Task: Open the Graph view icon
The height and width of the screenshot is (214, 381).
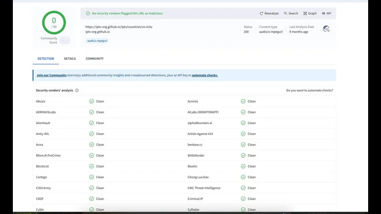Action: point(305,13)
